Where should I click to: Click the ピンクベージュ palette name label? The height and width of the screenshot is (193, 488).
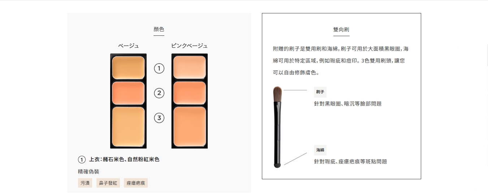[190, 46]
